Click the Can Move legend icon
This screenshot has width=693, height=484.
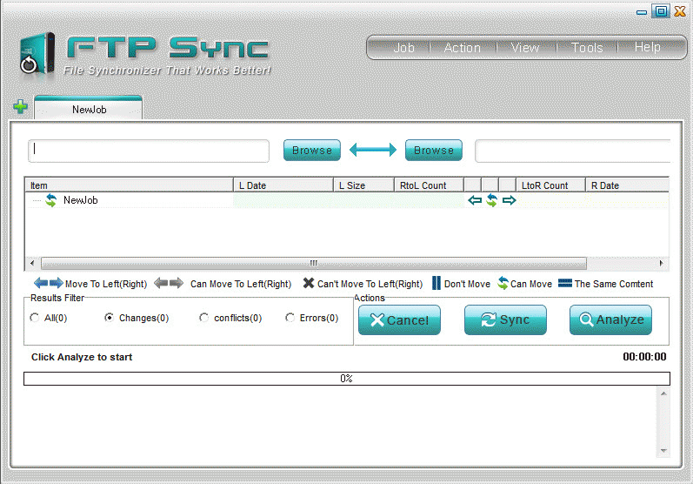pyautogui.click(x=503, y=283)
